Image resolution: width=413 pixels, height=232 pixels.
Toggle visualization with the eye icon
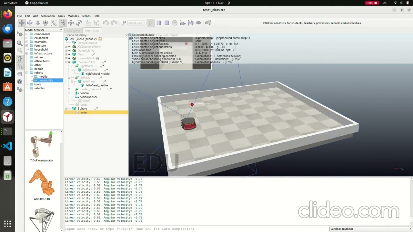[198, 23]
